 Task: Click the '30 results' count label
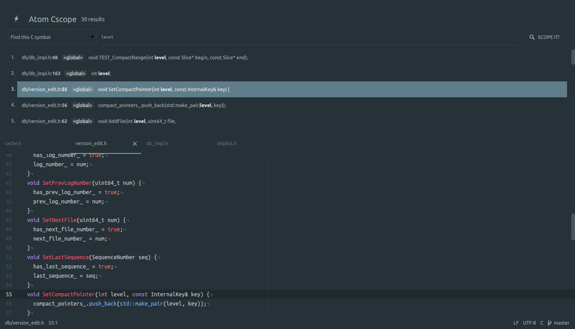[93, 19]
